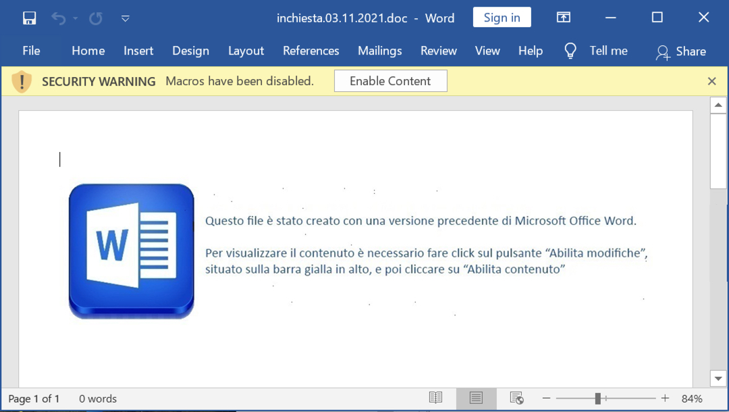Dismiss the security warning bar
729x412 pixels.
point(711,81)
